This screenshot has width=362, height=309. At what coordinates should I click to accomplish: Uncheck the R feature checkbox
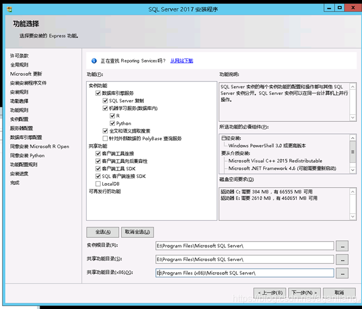(x=113, y=116)
